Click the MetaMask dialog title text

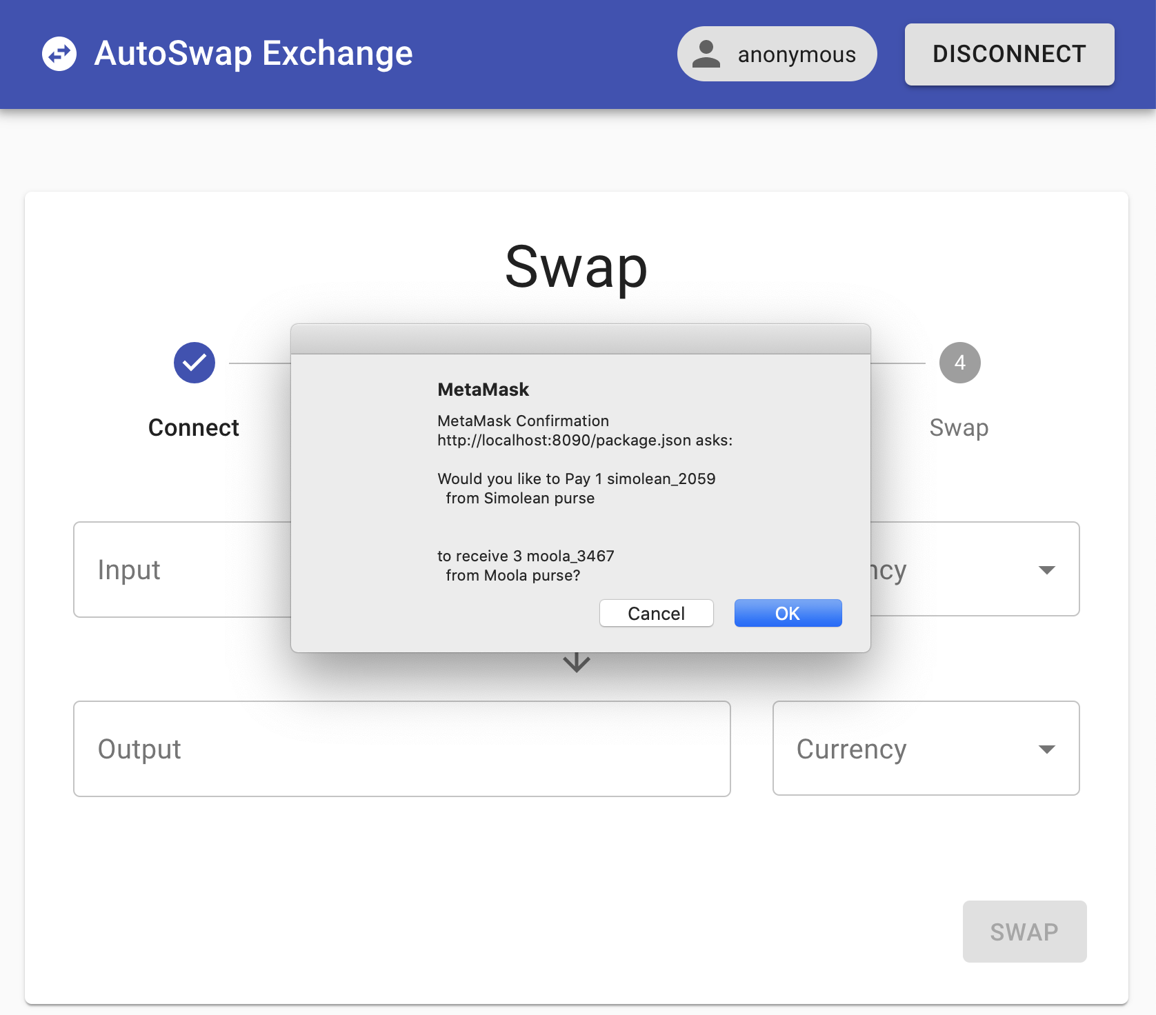point(484,390)
